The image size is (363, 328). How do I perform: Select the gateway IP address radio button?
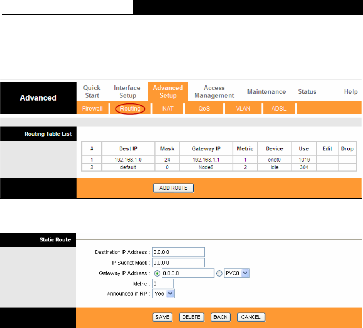tap(157, 273)
